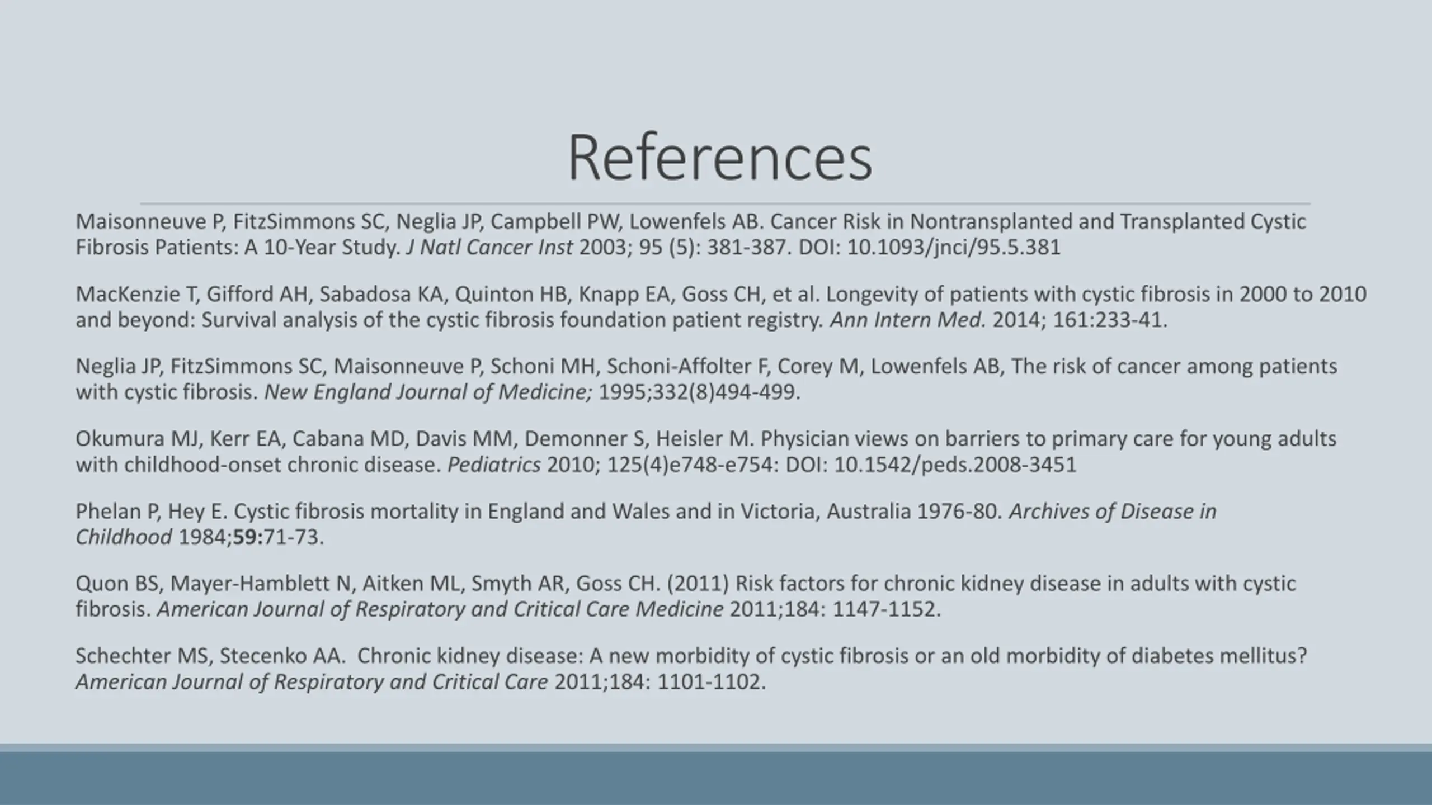The height and width of the screenshot is (805, 1432).
Task: Click the 2014; 161:233-41 citation
Action: (1080, 320)
